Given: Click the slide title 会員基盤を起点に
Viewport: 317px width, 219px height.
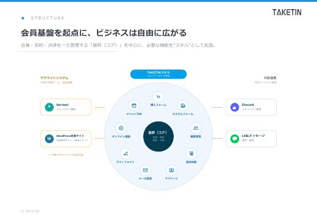Looking at the screenshot, I should click(x=104, y=33).
